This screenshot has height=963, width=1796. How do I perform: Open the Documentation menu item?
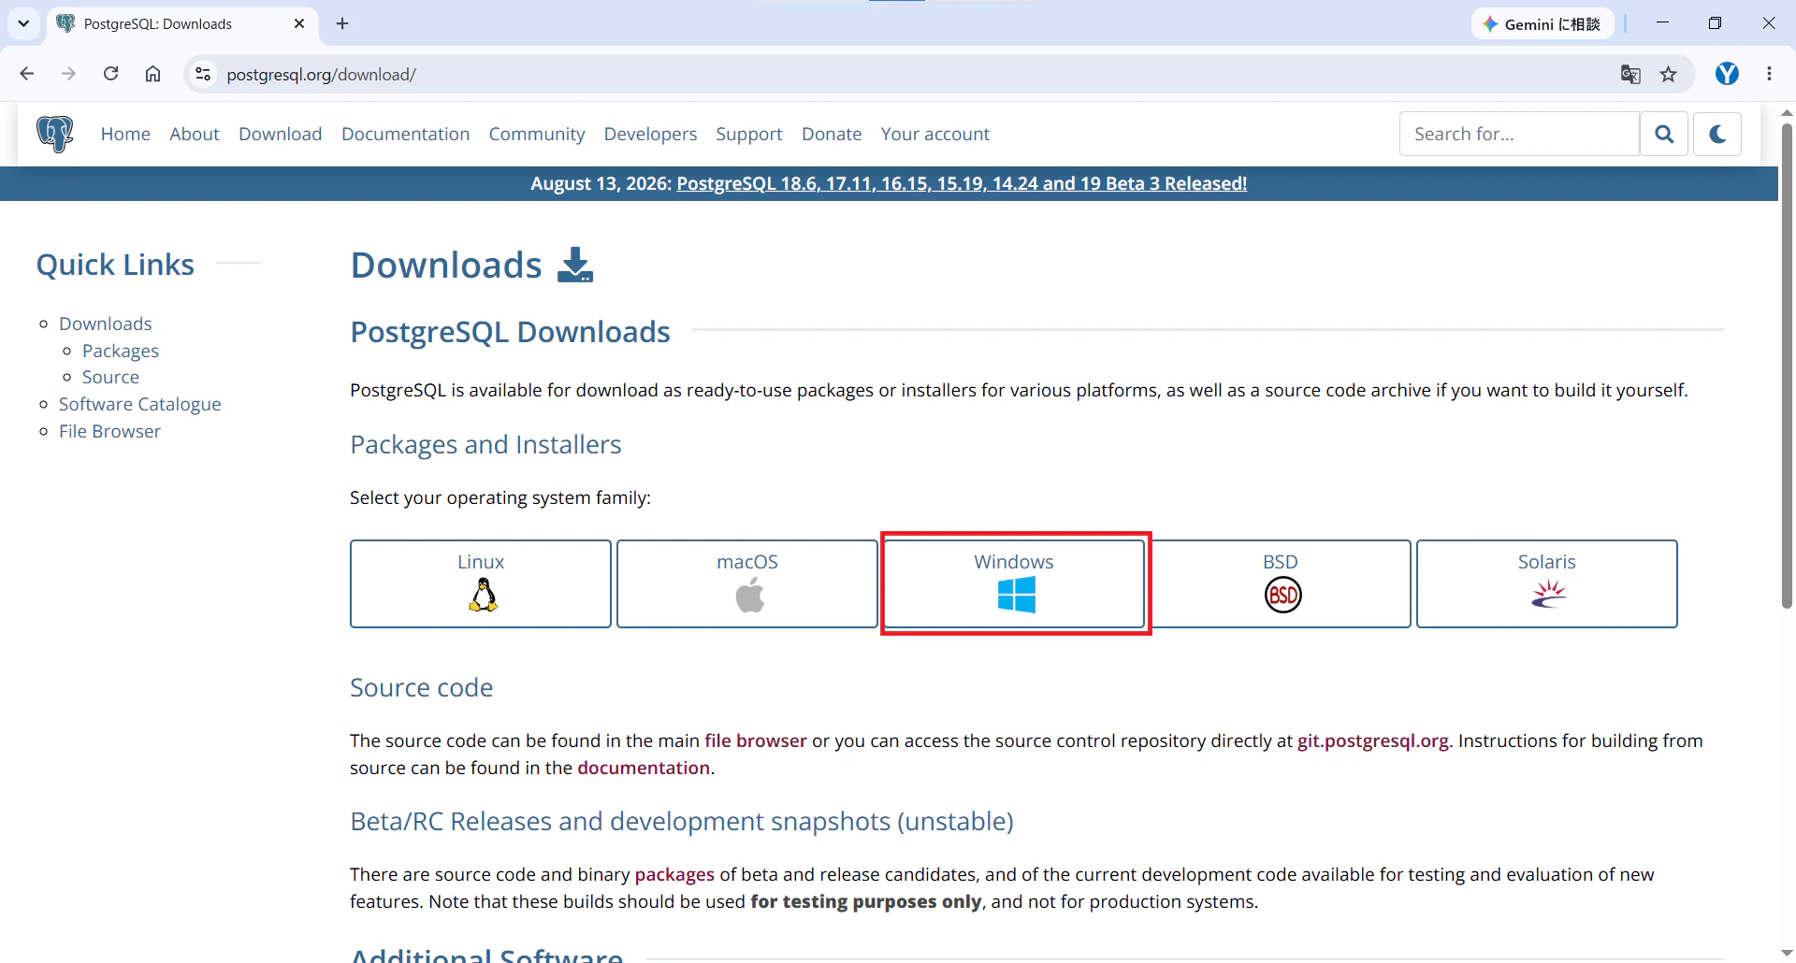(406, 134)
